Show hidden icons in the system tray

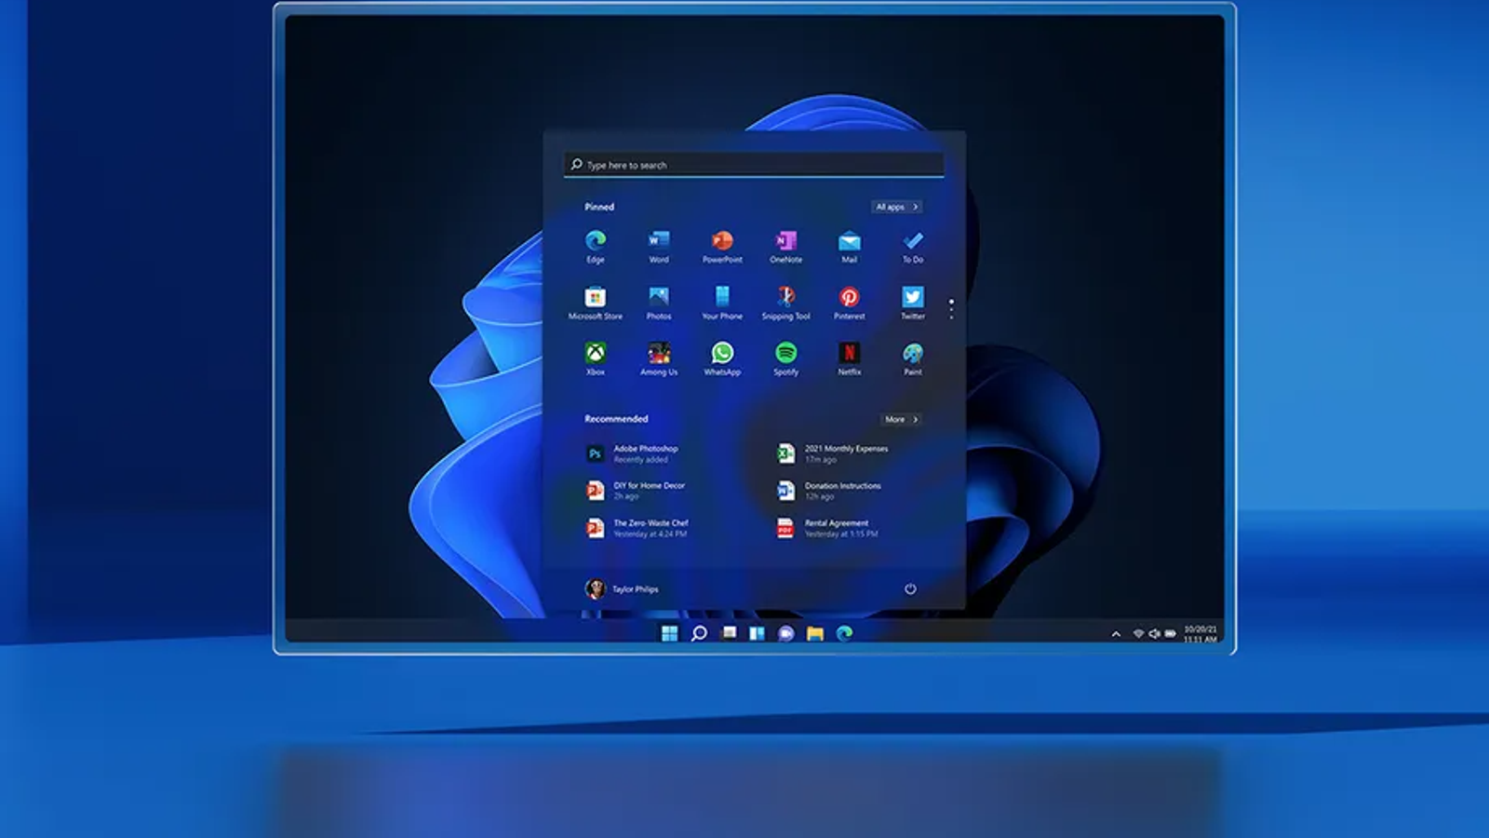[1116, 634]
